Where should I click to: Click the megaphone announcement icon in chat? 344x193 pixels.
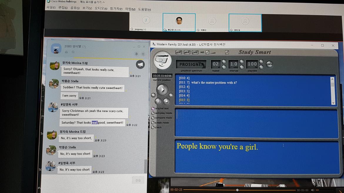click(x=140, y=64)
